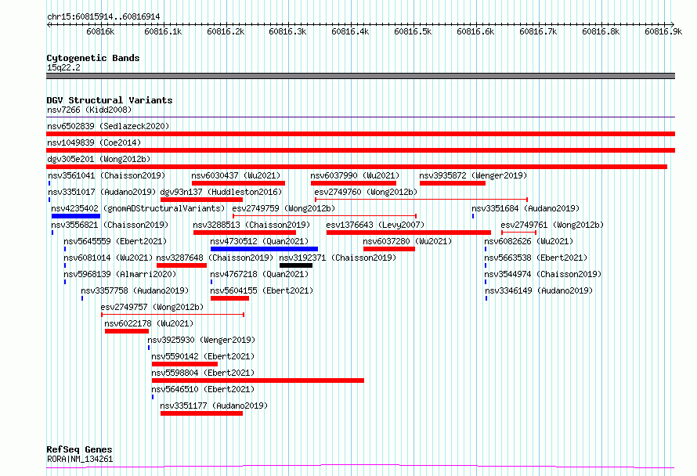
Task: Open nsv3351017 (Audano2019) entry
Action: 103,192
